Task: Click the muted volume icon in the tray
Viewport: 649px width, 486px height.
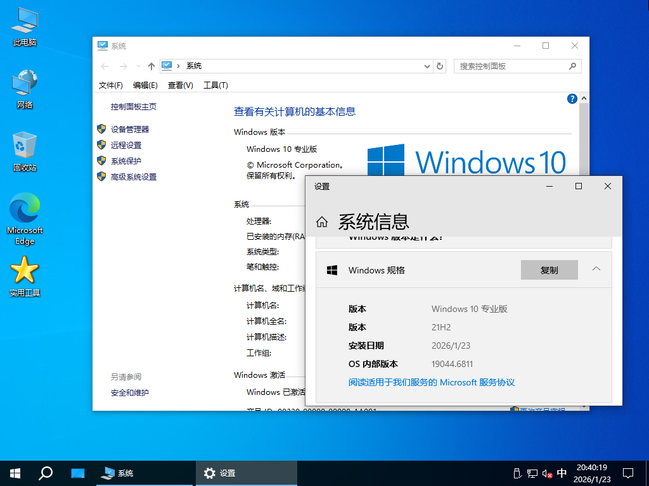Action: click(x=546, y=473)
